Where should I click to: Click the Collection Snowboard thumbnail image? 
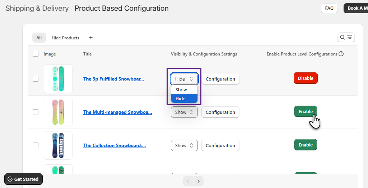(x=58, y=145)
